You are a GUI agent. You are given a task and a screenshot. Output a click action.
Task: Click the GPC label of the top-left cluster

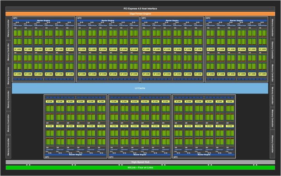[x=15, y=18]
